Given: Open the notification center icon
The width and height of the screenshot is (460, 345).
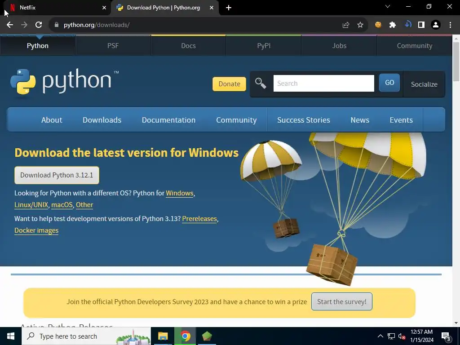Looking at the screenshot, I should (x=446, y=336).
